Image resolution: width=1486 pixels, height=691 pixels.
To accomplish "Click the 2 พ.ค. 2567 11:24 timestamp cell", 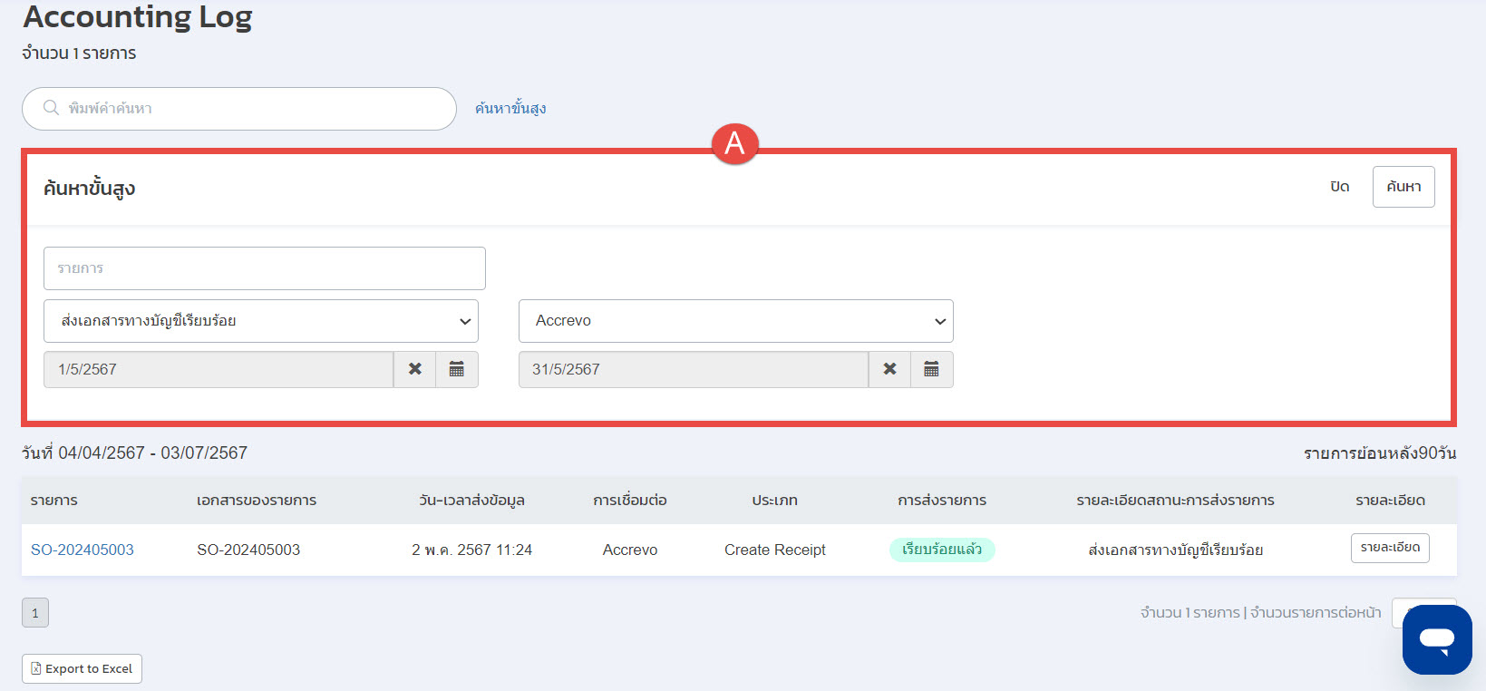I will [471, 550].
